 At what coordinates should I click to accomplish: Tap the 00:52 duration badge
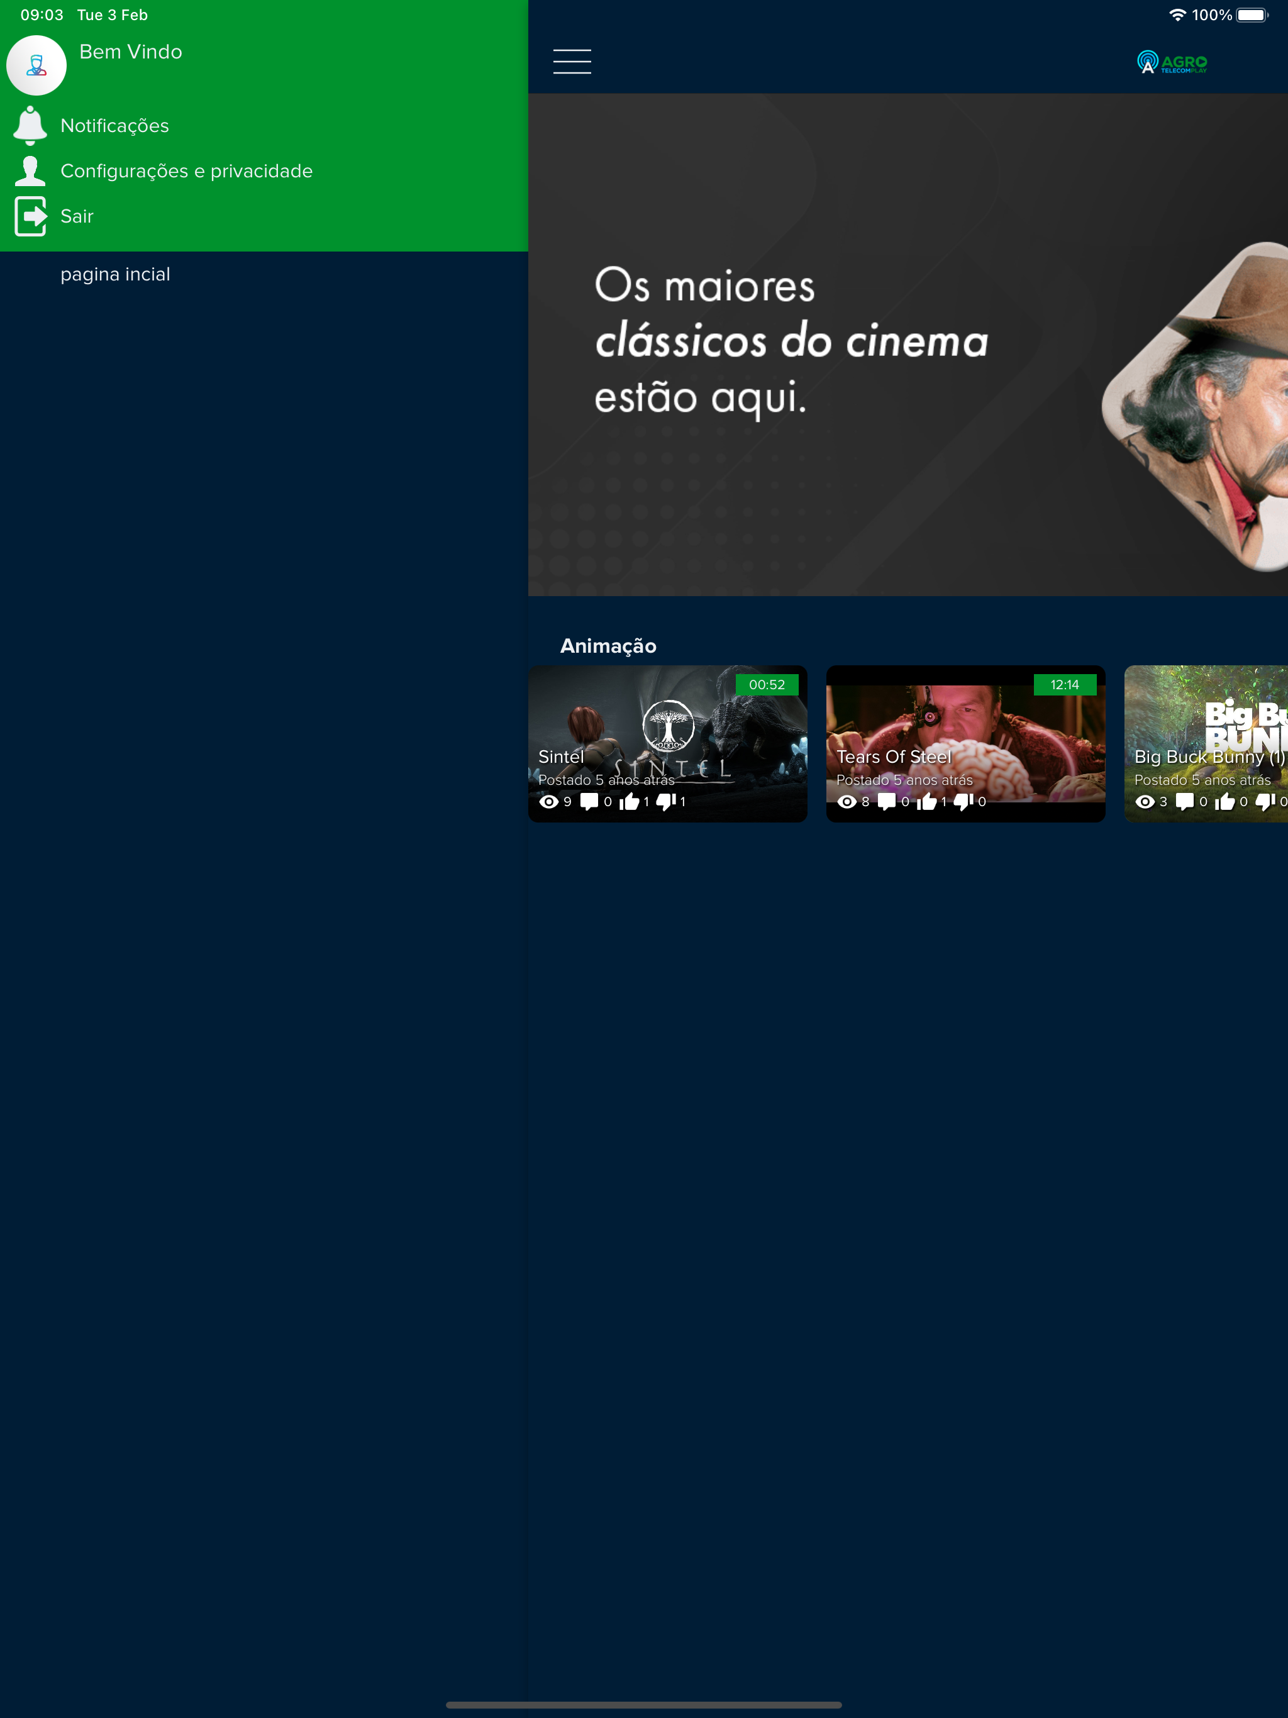click(x=767, y=684)
